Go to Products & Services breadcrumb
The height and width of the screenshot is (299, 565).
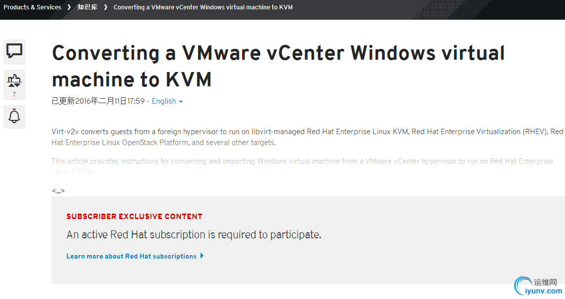32,7
